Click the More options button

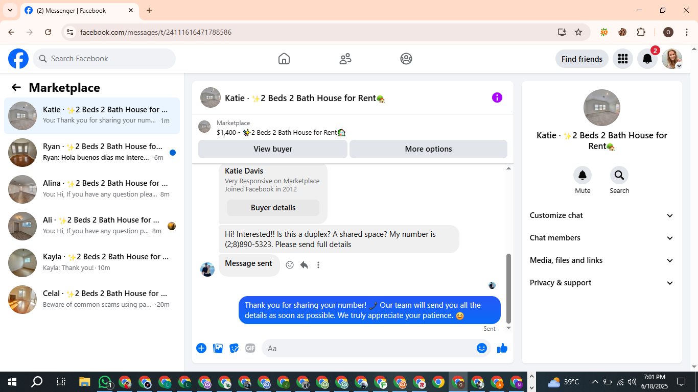428,149
